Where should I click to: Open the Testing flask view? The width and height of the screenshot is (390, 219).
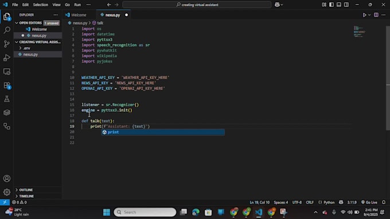[7, 99]
